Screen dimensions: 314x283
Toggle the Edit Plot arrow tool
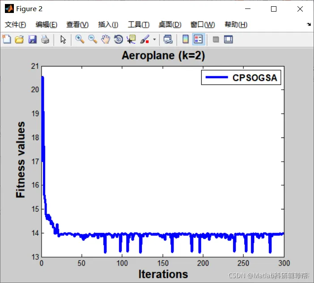pyautogui.click(x=63, y=39)
